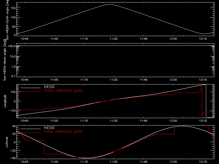Click 11:30 time label under Longitude plot
This screenshot has height=164, width=219.
[114, 121]
